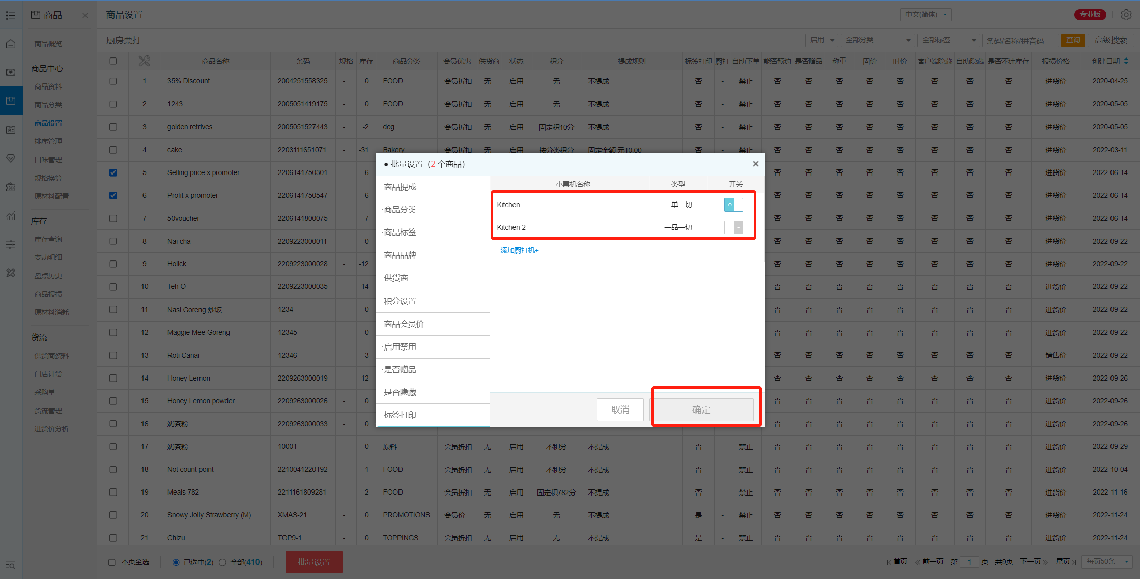
Task: Click the wrench tools icon in the table header
Action: click(x=144, y=61)
